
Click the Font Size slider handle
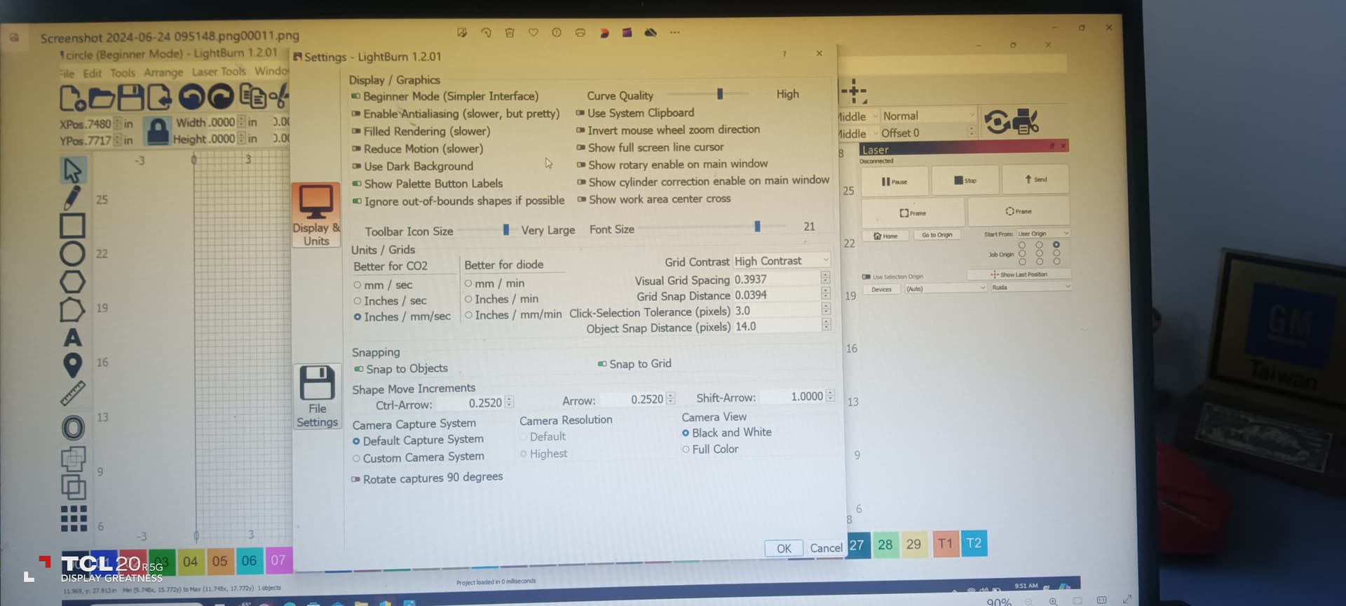[x=757, y=227]
